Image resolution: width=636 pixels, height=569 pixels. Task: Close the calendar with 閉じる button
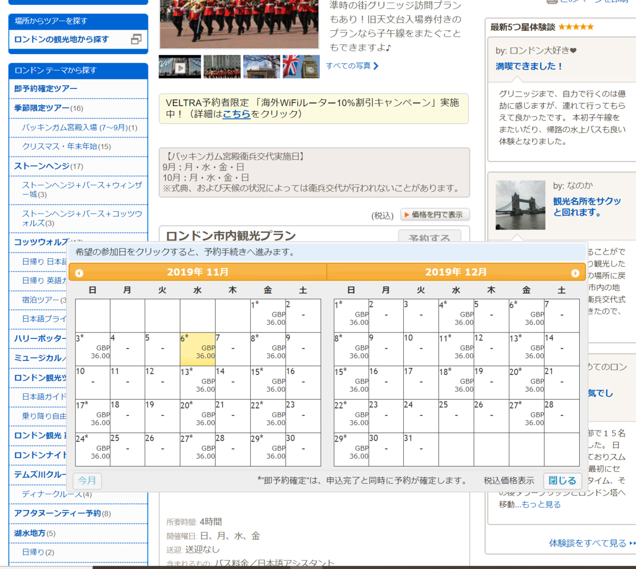[x=562, y=480]
